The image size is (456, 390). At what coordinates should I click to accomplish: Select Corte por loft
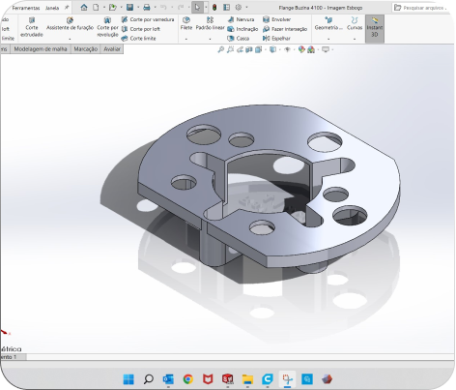tap(141, 29)
